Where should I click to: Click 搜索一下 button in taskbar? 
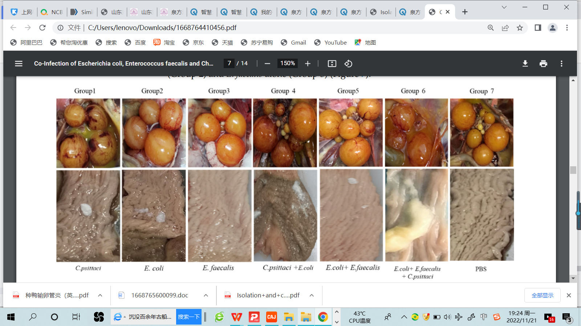coord(189,317)
